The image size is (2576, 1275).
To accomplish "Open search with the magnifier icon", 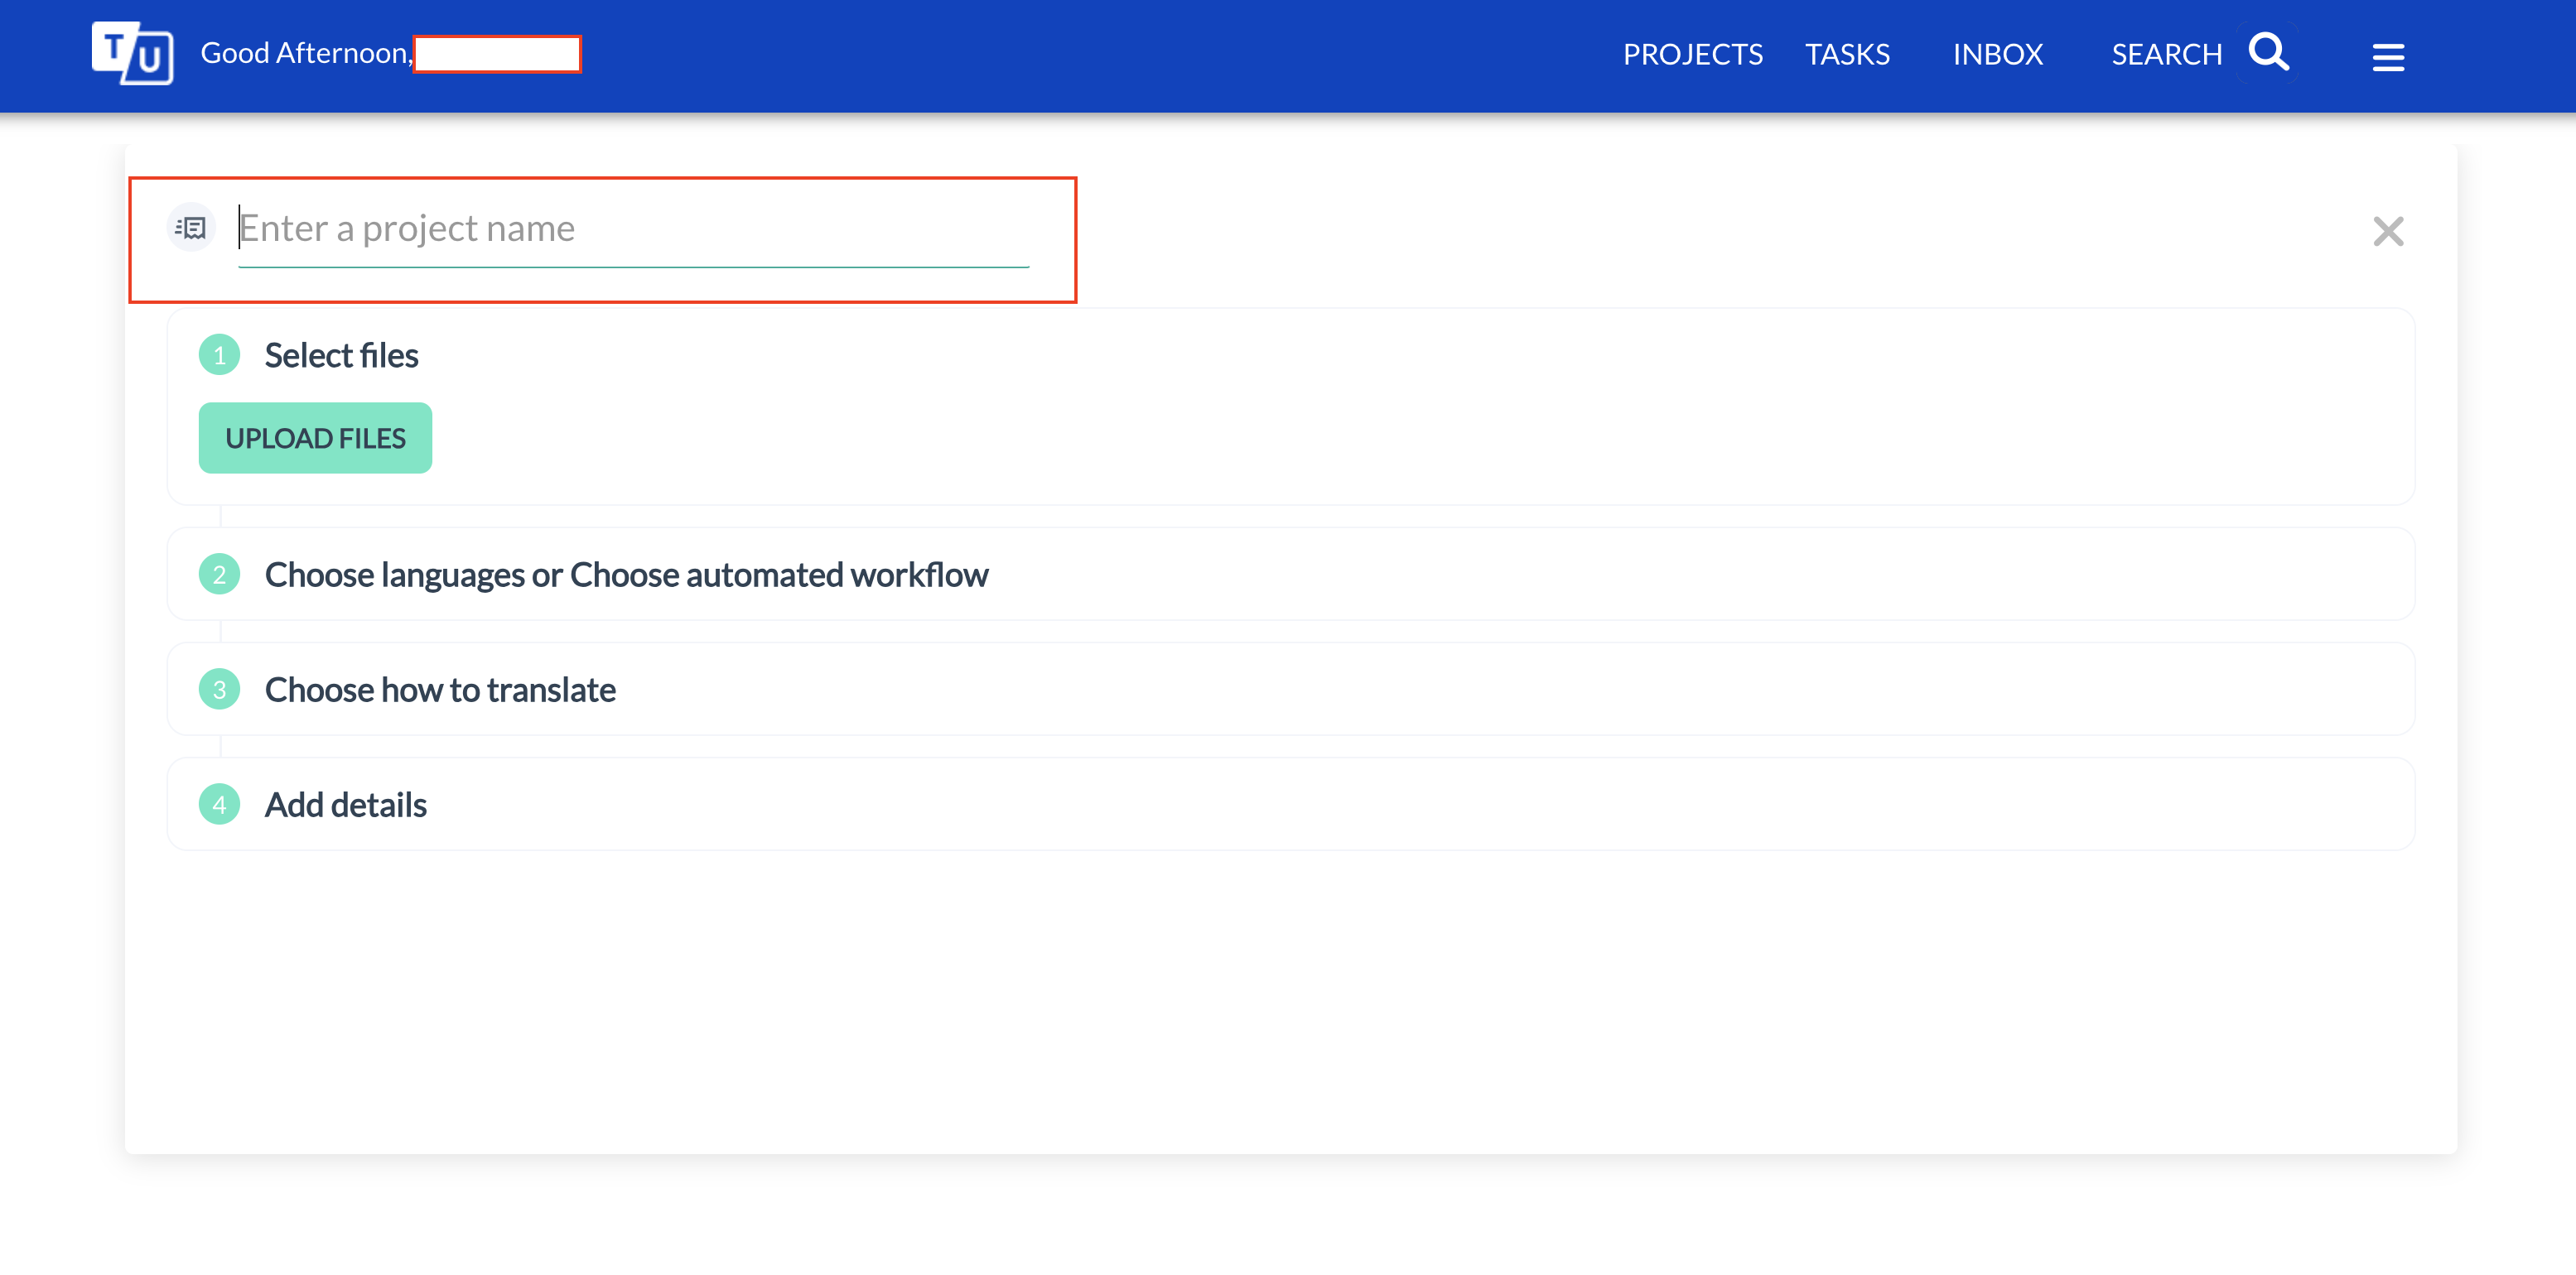I will pos(2268,51).
